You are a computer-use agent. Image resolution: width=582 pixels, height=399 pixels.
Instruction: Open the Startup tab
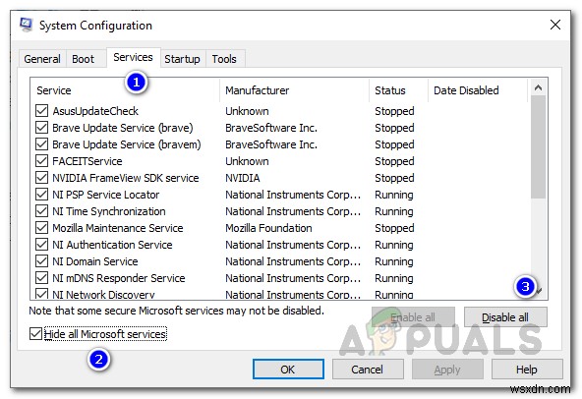click(182, 59)
